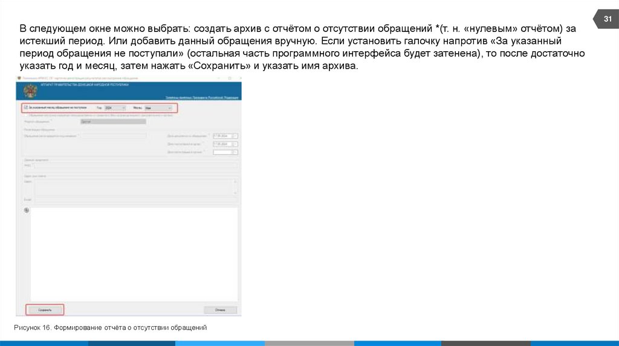The width and height of the screenshot is (619, 346).
Task: Click the application icon in the title bar
Action: [19, 78]
